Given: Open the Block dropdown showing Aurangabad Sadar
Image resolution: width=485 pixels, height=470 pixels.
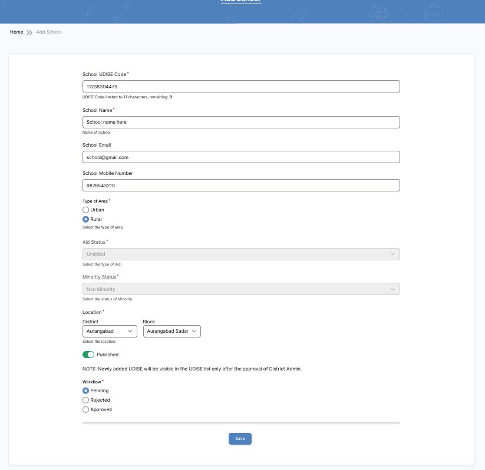Looking at the screenshot, I should [171, 332].
